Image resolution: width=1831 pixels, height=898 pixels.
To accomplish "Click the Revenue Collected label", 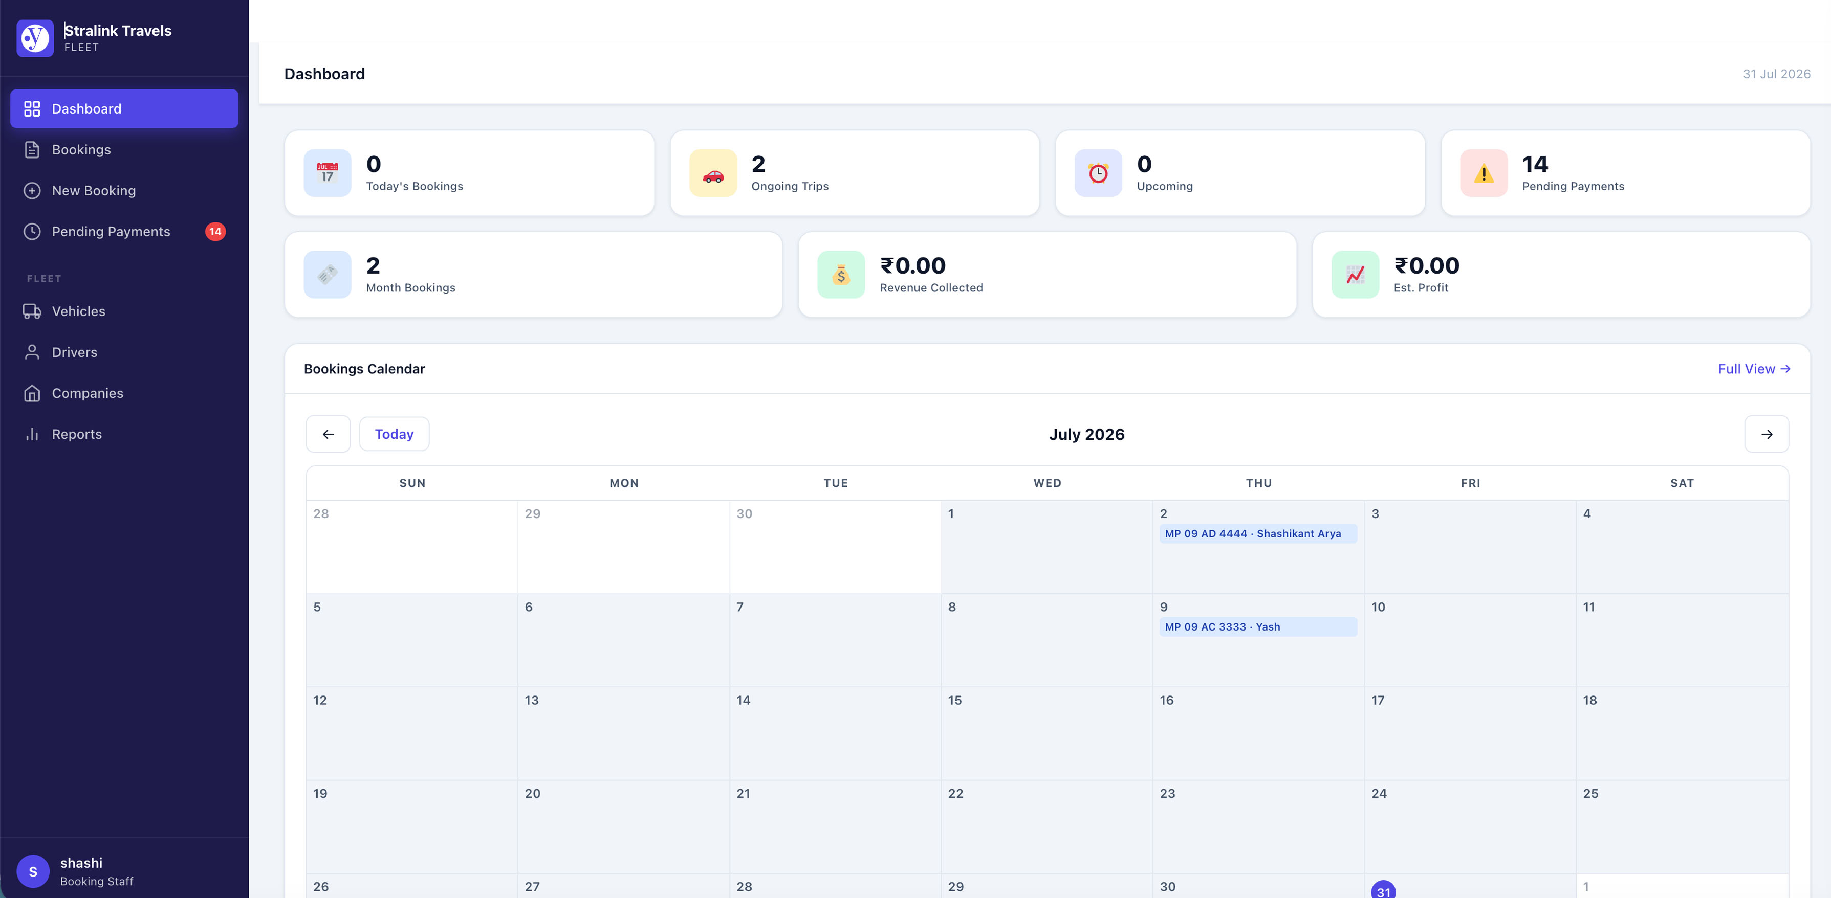I will pos(931,288).
